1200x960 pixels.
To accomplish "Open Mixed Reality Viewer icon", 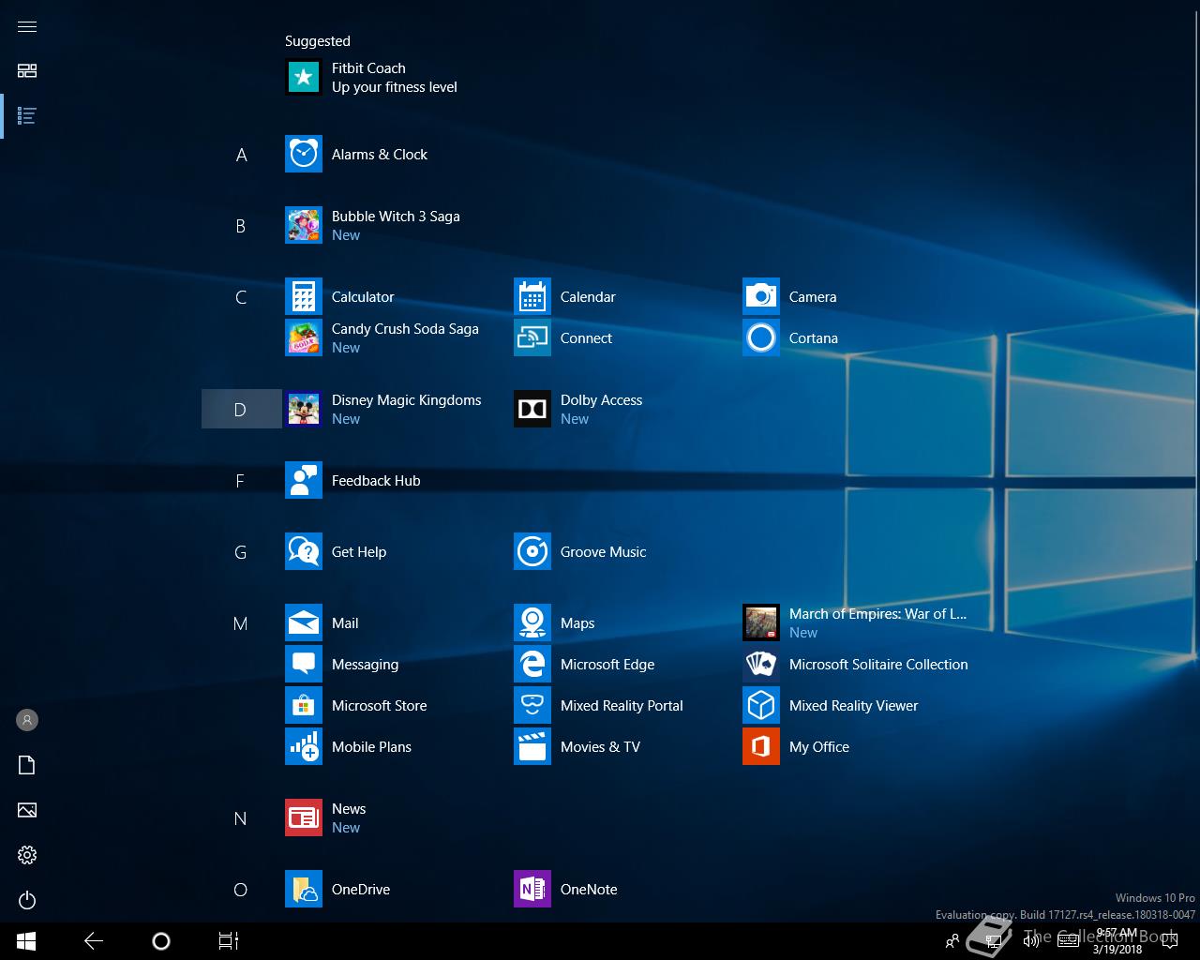I will point(761,705).
